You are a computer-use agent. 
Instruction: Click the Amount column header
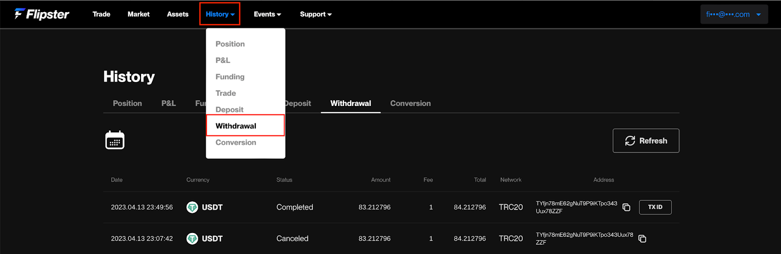381,180
